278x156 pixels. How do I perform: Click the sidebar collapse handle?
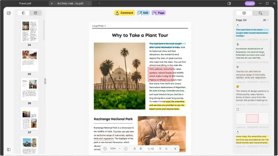pos(45,81)
